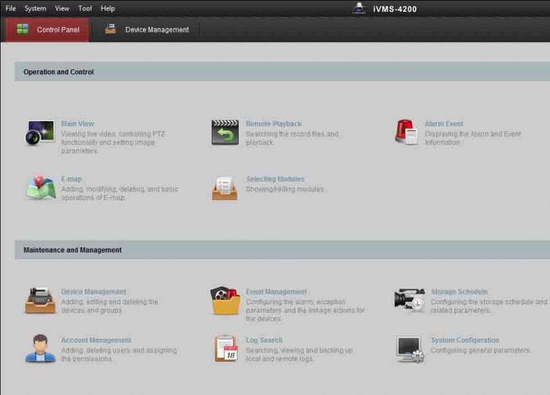
Task: Click the Log Search clipboard icon
Action: [x=225, y=348]
